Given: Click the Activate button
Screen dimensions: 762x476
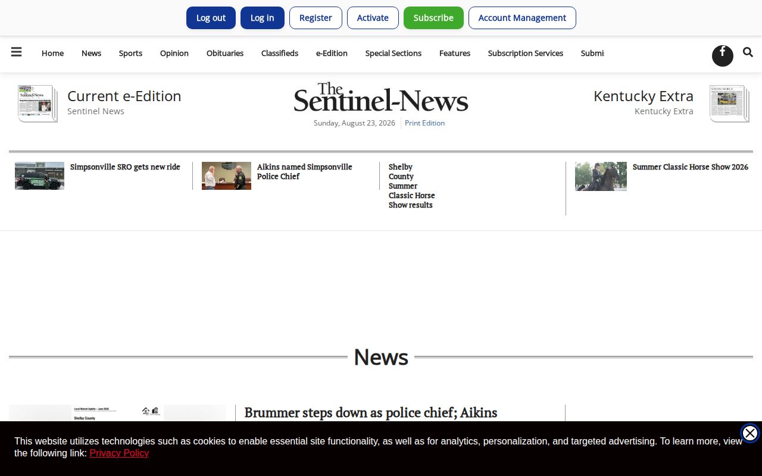Looking at the screenshot, I should (x=373, y=18).
